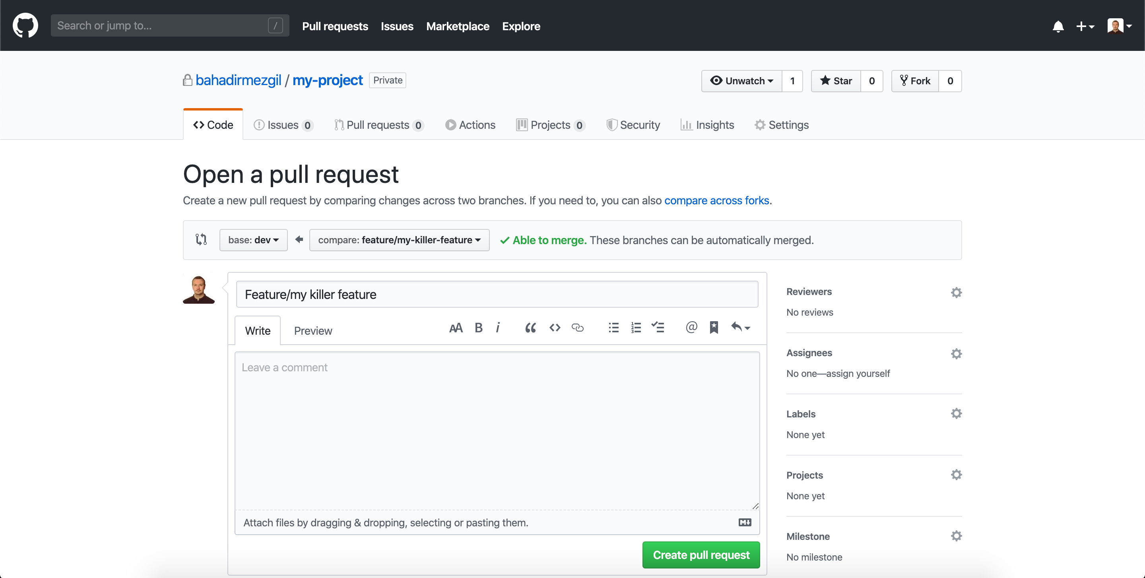The height and width of the screenshot is (578, 1145).
Task: Open the compare branch selector
Action: [x=399, y=240]
